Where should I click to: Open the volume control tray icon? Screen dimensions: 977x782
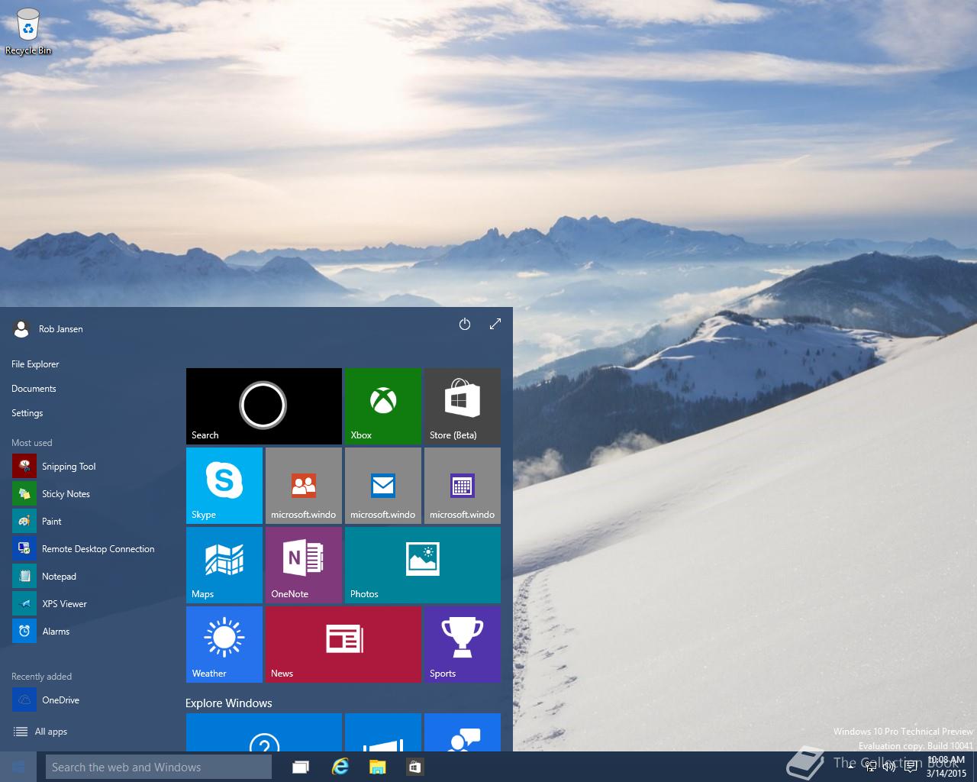tap(889, 767)
